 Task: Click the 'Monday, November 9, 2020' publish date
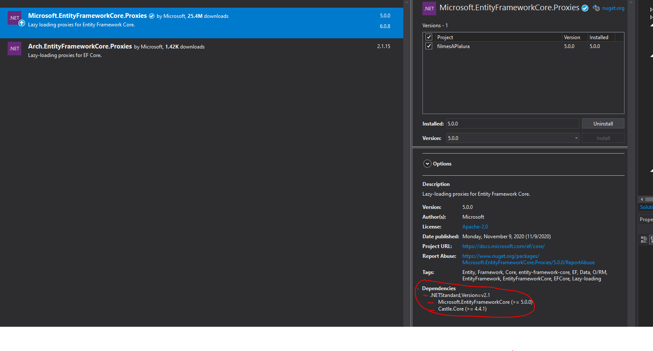(493, 237)
